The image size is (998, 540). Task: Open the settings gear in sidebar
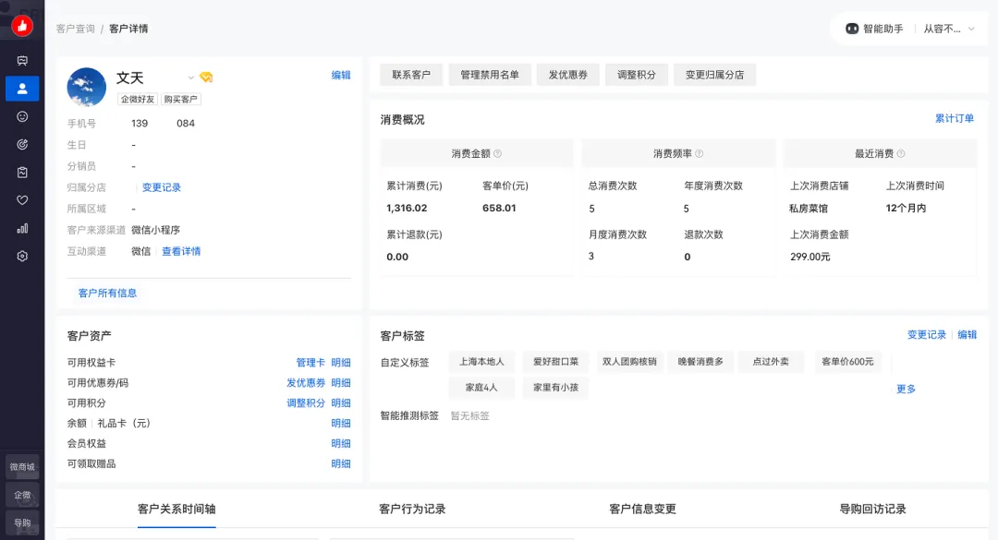[22, 256]
